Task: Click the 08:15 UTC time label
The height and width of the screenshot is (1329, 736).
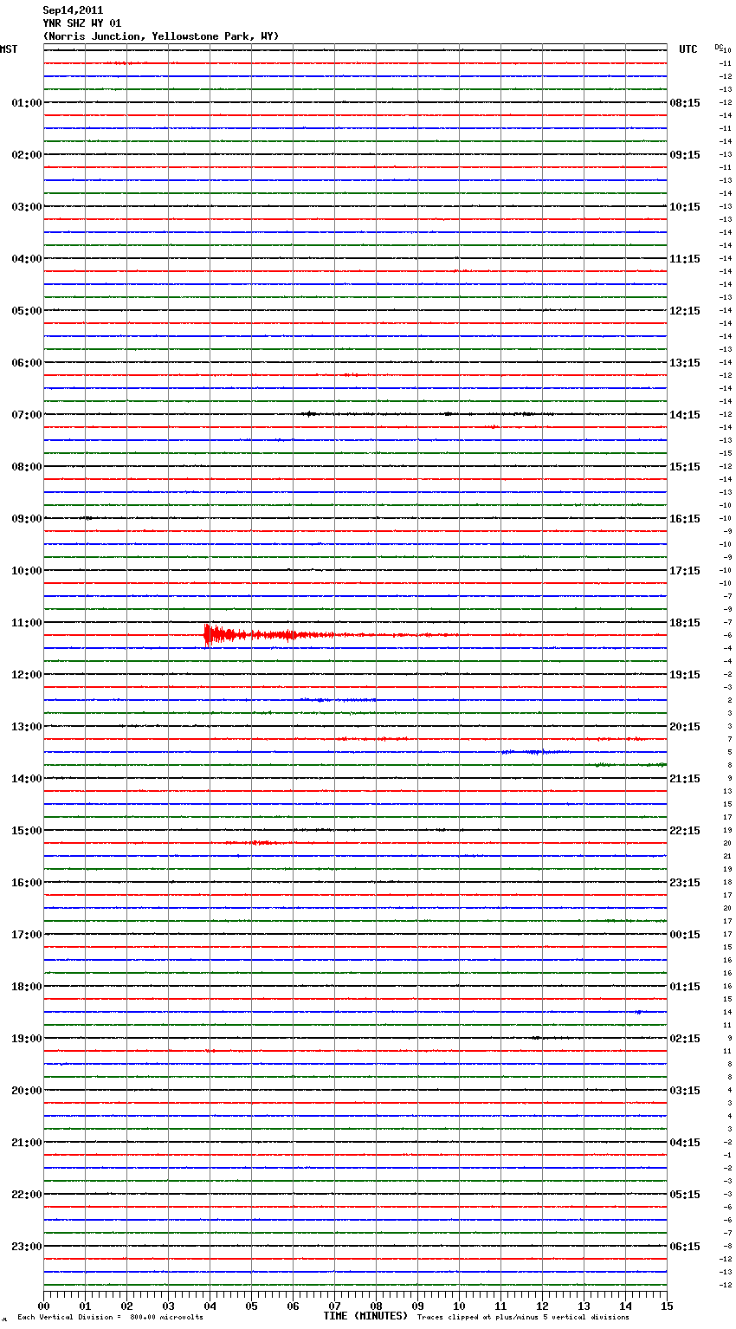Action: pos(685,103)
